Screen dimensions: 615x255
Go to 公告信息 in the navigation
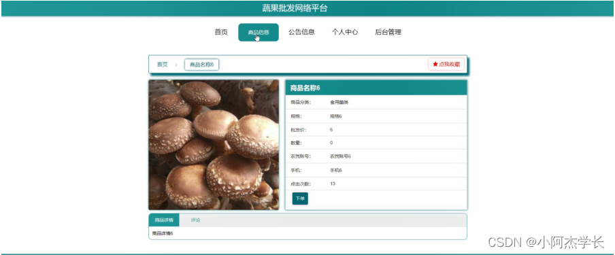301,32
